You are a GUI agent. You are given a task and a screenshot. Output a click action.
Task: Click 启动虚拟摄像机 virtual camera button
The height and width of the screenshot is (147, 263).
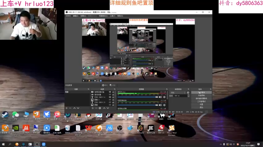click(201, 99)
